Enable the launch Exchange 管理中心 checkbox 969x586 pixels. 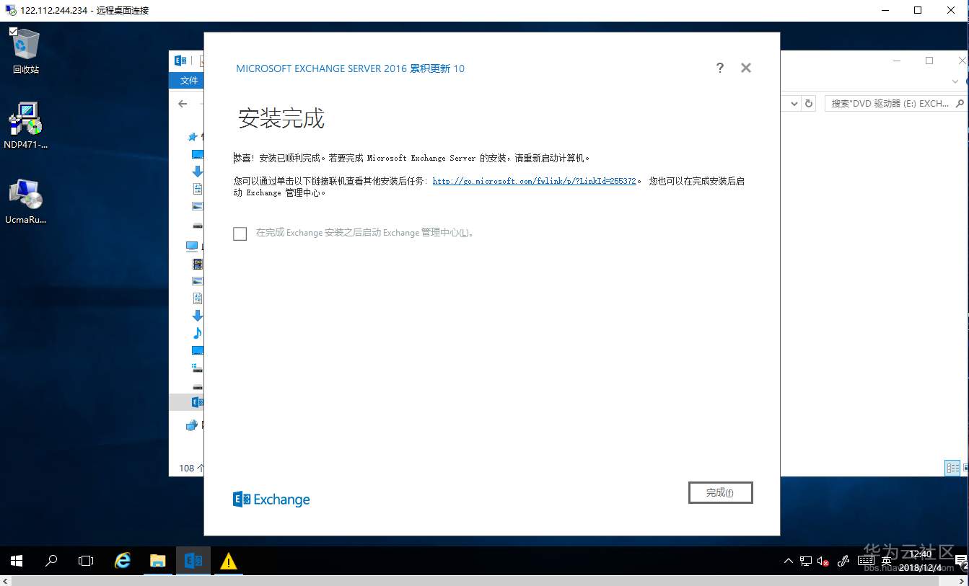(x=240, y=234)
